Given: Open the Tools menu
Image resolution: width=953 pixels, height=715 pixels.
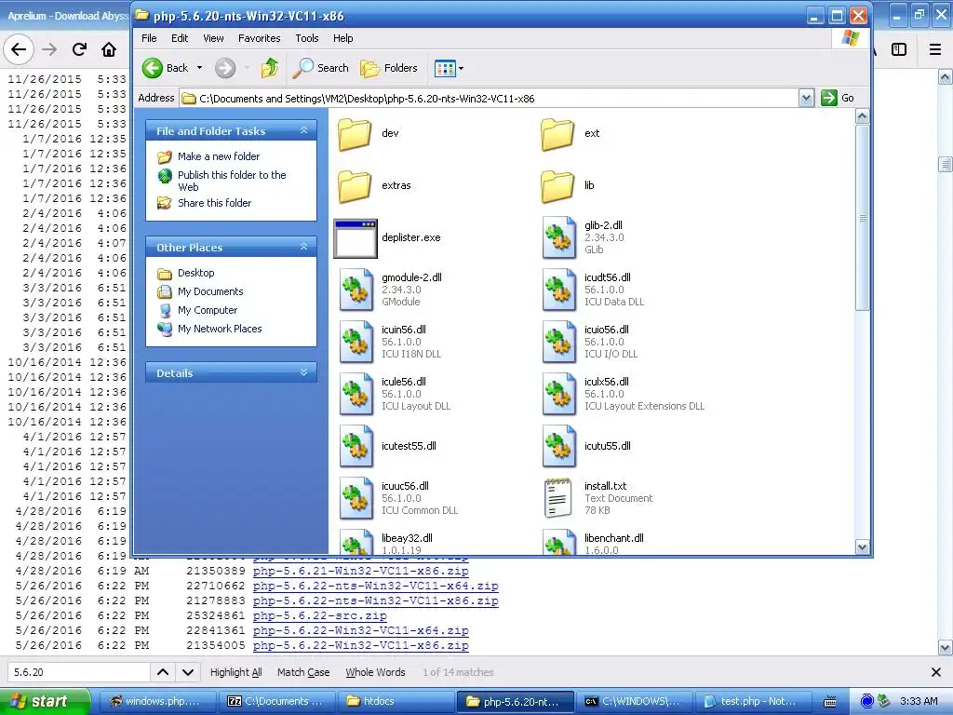Looking at the screenshot, I should pos(307,38).
